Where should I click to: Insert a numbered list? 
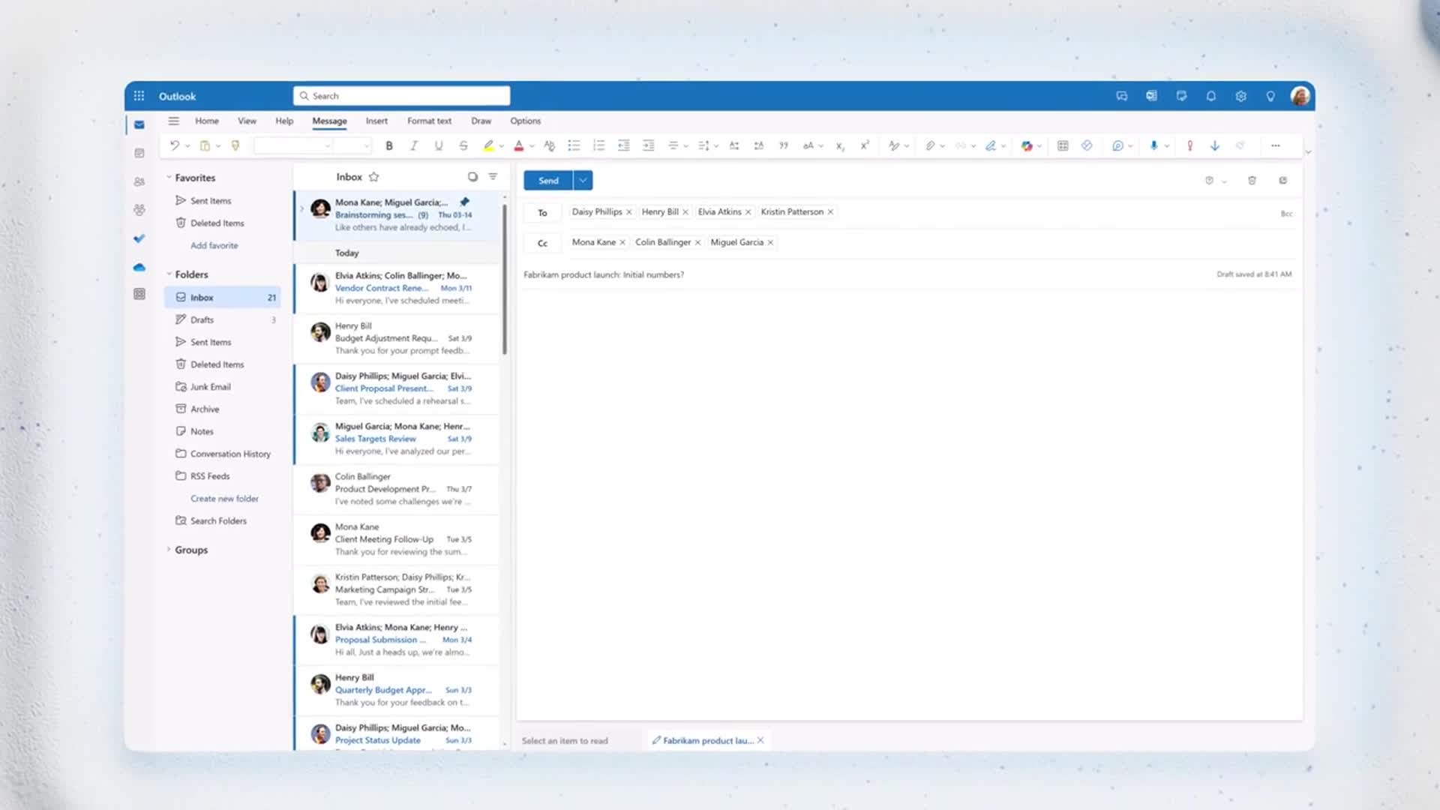pos(598,146)
